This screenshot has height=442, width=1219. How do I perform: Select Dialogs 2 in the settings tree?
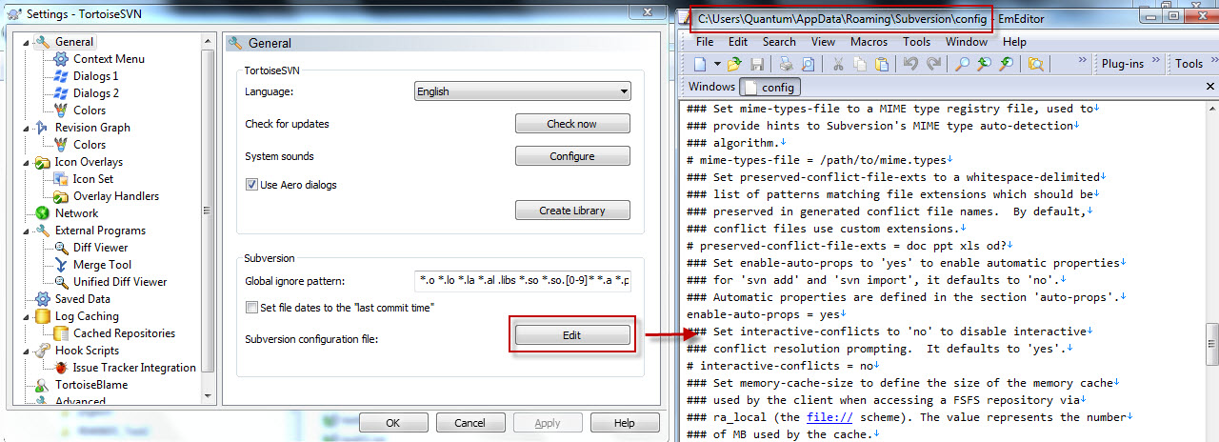tap(96, 93)
